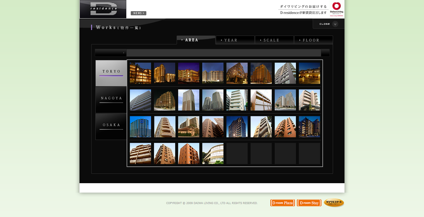Open the curved white building thumbnail in bottom row
Viewport: 424px width, 217px height.
tap(213, 153)
